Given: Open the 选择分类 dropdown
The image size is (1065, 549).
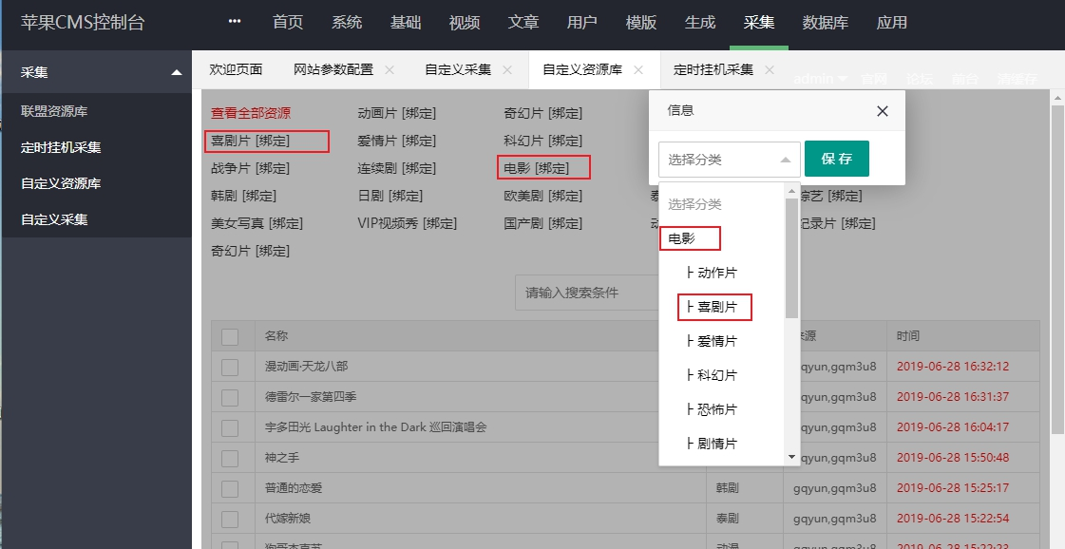Looking at the screenshot, I should [x=729, y=160].
